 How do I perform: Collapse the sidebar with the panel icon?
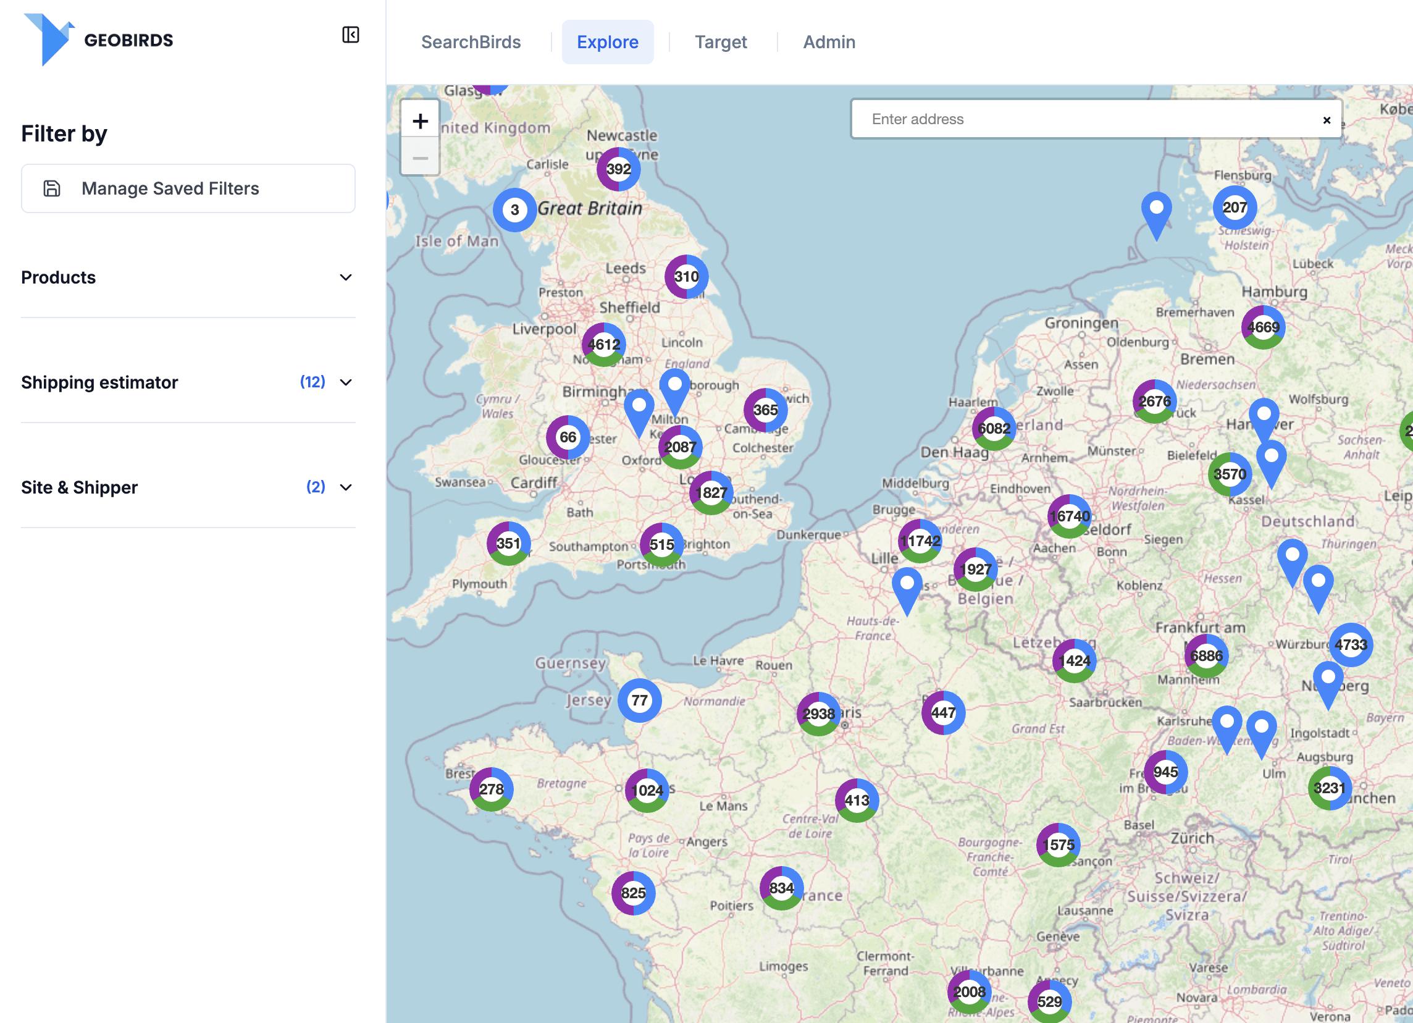coord(351,35)
